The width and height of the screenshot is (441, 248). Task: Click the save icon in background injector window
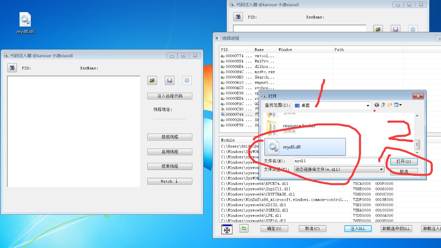pyautogui.click(x=395, y=29)
